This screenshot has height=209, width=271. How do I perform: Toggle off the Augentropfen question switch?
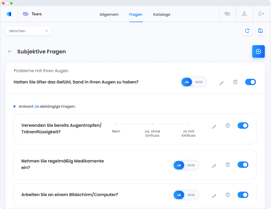coord(243,125)
